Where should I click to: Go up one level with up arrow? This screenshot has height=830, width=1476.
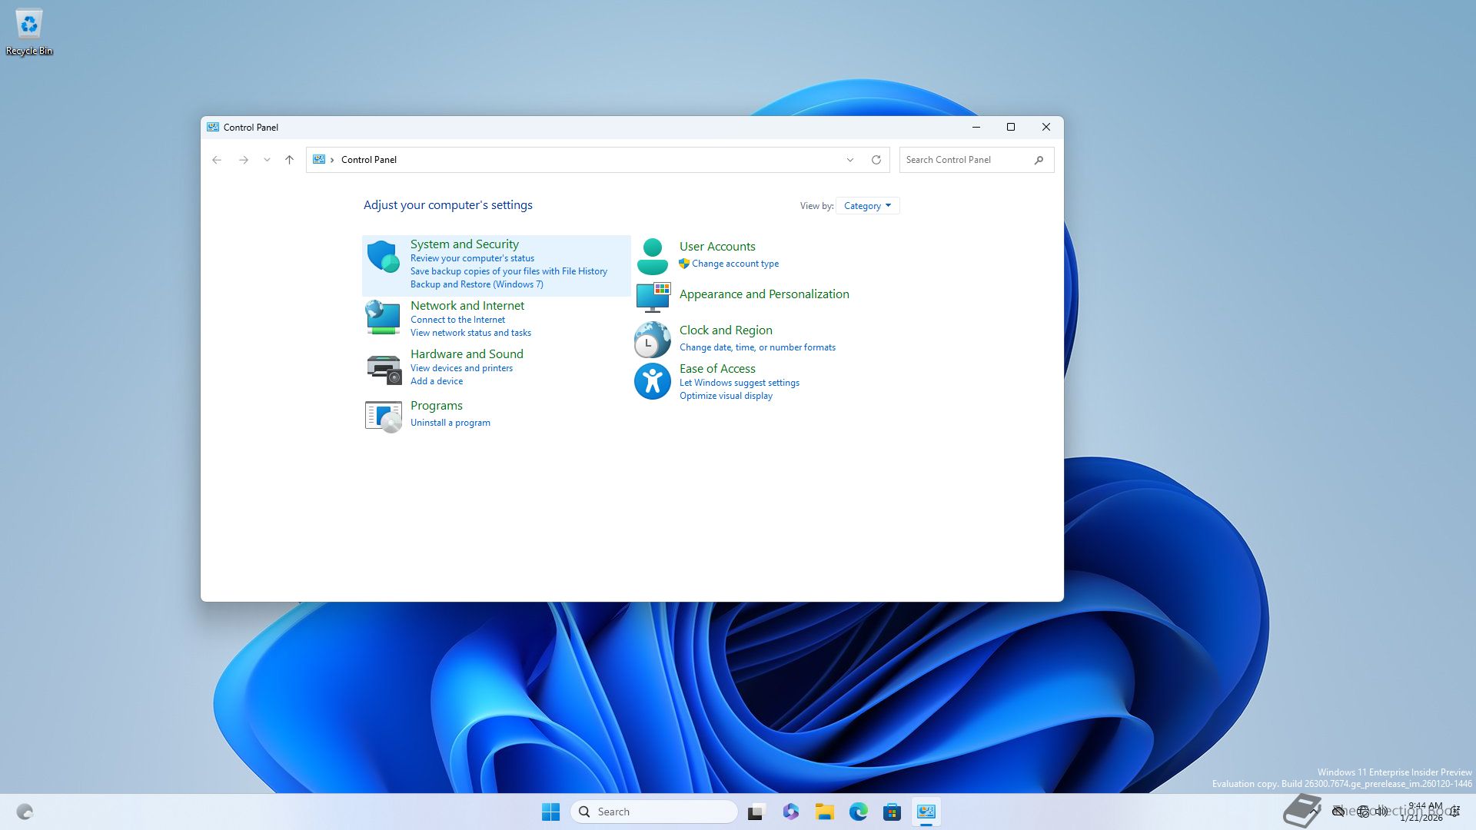(289, 160)
